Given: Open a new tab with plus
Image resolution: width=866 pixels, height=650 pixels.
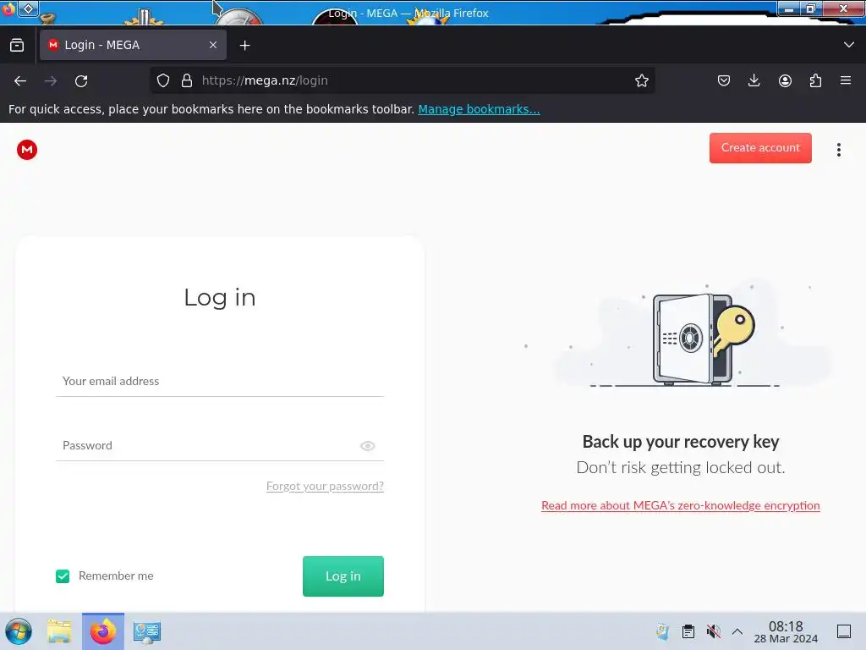Looking at the screenshot, I should click(x=244, y=46).
